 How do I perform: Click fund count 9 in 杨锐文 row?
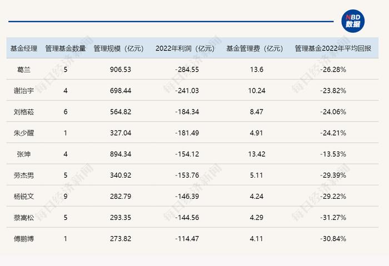[x=66, y=197]
